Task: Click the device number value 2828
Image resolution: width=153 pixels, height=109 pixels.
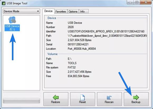Action: tap(71, 27)
